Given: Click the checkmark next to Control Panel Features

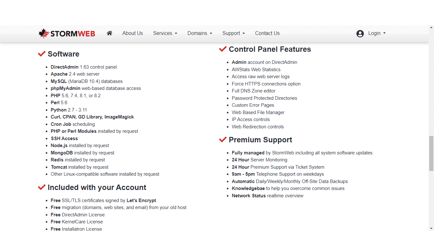Looking at the screenshot, I should (223, 49).
